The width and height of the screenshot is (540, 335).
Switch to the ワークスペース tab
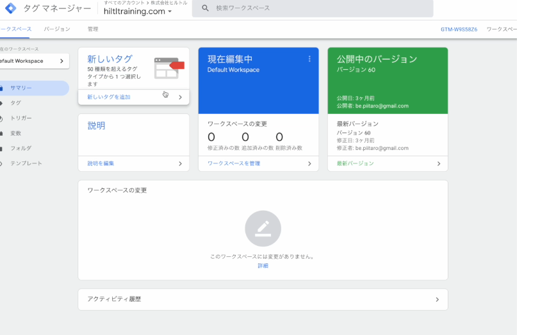(16, 29)
